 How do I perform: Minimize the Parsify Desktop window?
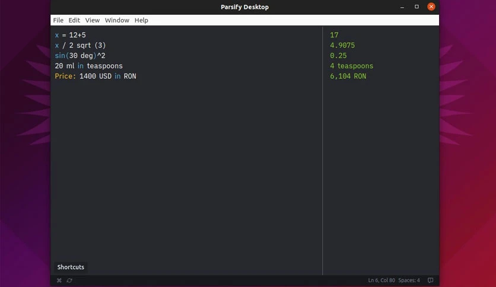402,7
